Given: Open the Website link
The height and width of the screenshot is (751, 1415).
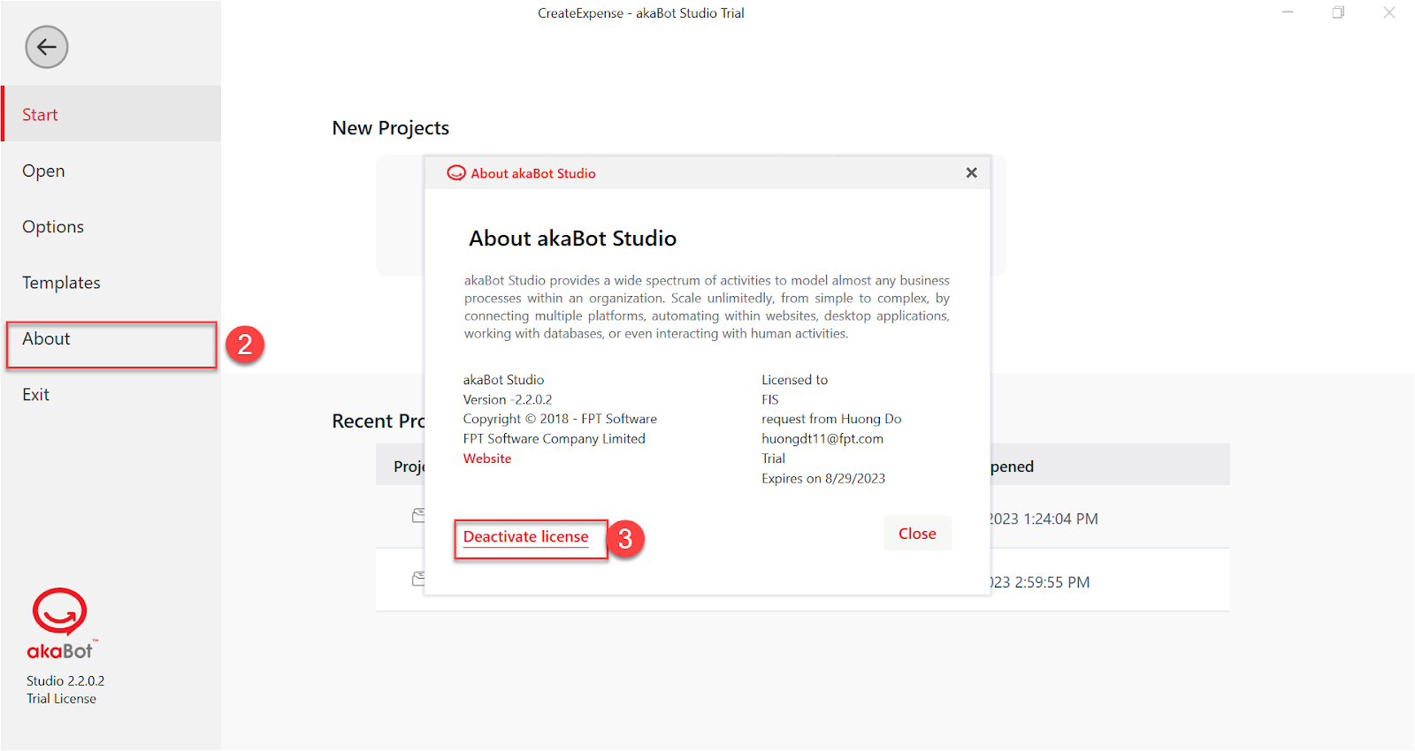Looking at the screenshot, I should tap(487, 459).
